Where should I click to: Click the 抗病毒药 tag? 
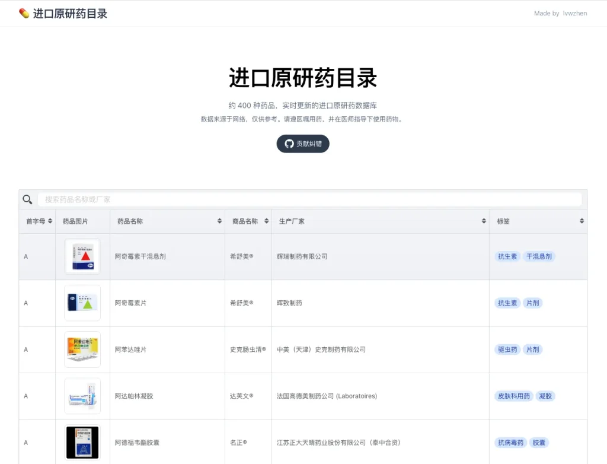[510, 442]
